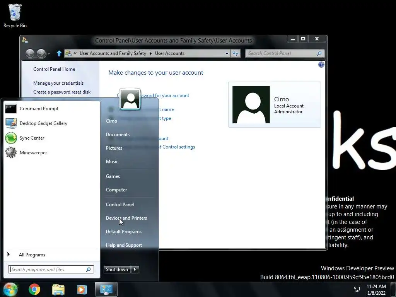Open Documents from Start menu
Screen dimensions: 396x297
click(x=118, y=135)
